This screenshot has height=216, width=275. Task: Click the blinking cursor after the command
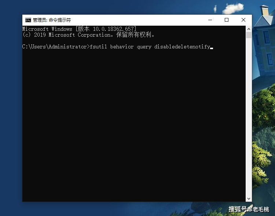coord(212,48)
